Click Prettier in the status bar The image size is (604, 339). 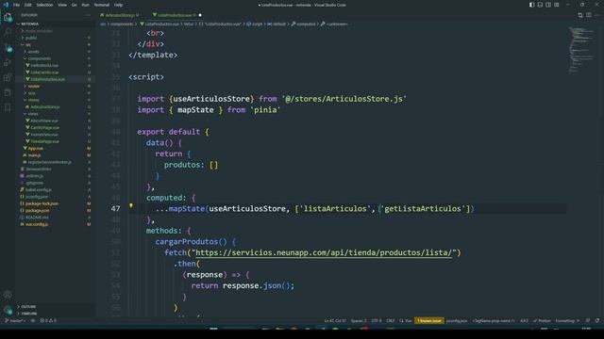point(542,320)
